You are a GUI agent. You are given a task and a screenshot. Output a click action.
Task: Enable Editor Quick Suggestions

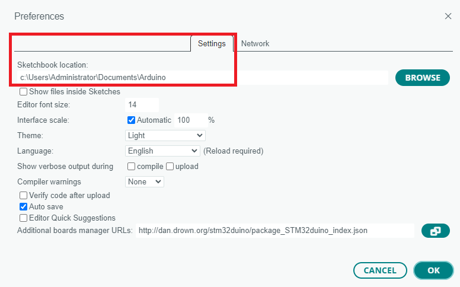pyautogui.click(x=24, y=218)
